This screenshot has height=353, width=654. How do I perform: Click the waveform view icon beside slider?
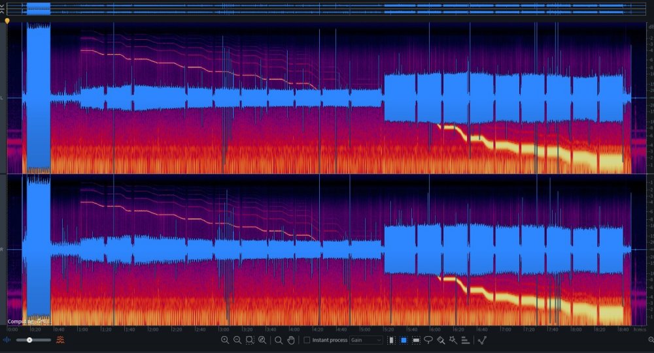click(x=8, y=340)
